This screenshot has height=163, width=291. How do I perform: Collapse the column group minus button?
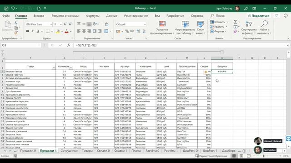[x=222, y=52]
